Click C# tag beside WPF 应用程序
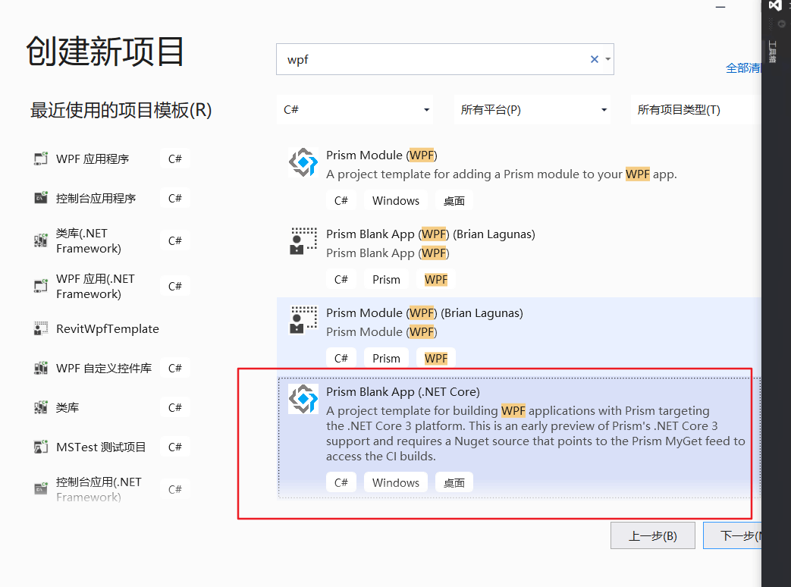The image size is (791, 587). pos(175,159)
